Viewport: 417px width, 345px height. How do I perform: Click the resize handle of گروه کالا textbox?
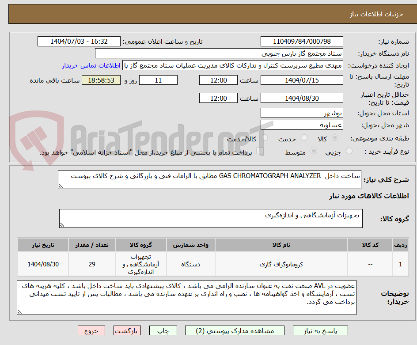[61, 224]
